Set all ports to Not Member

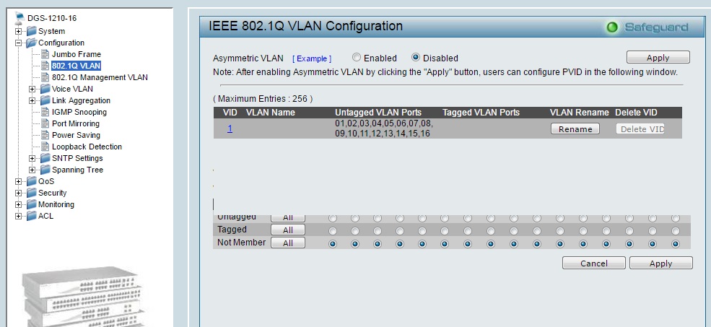[288, 243]
